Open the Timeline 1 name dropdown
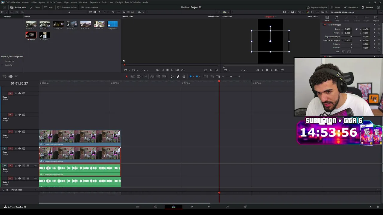 (x=271, y=17)
